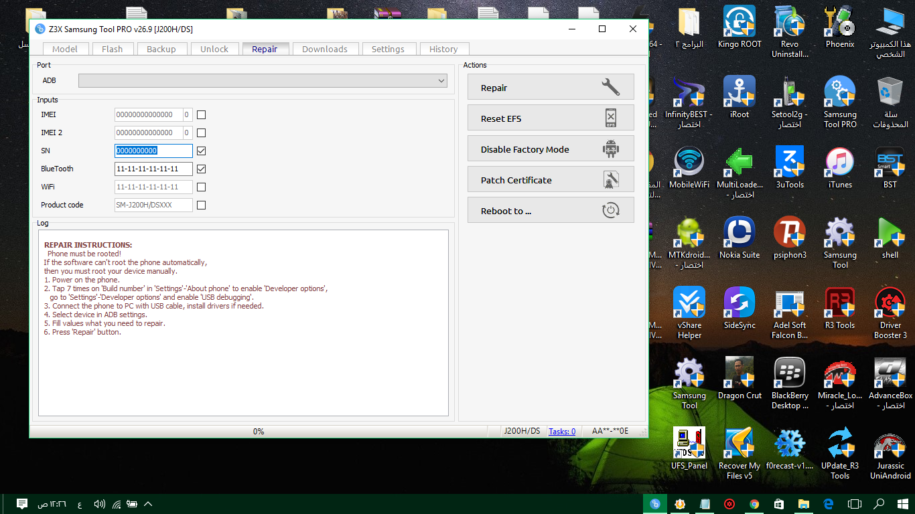Open BST desktop icon
Viewport: 915px width, 514px height.
(890, 168)
